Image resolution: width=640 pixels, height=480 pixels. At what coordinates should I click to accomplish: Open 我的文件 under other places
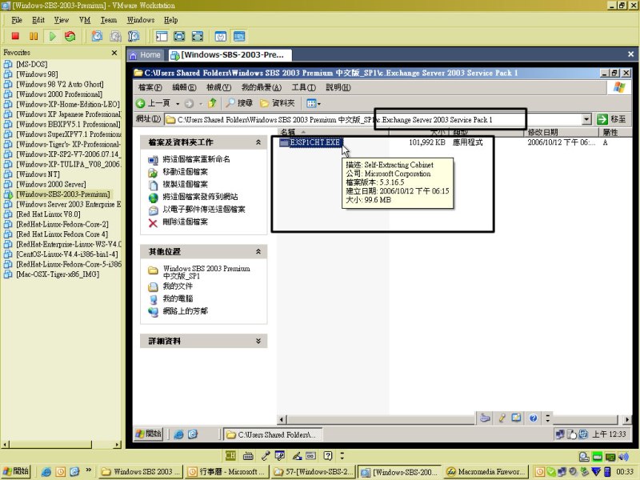pyautogui.click(x=177, y=286)
